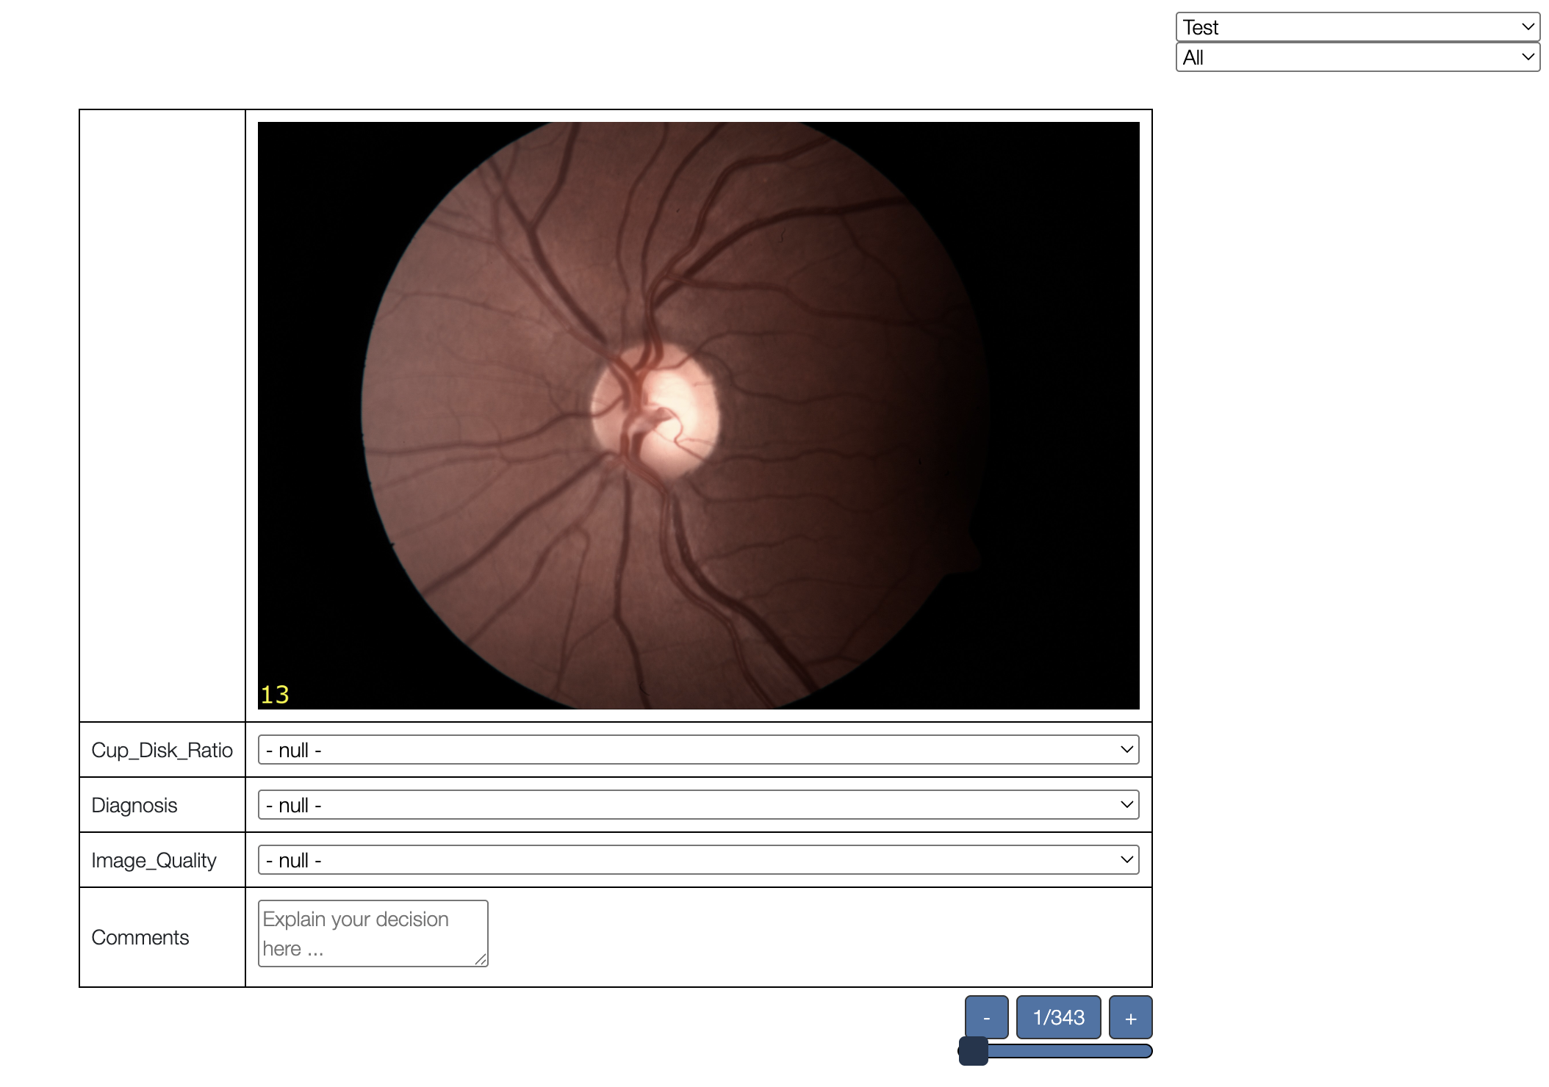Click the yellow image number 13
This screenshot has height=1087, width=1549.
coord(275,695)
